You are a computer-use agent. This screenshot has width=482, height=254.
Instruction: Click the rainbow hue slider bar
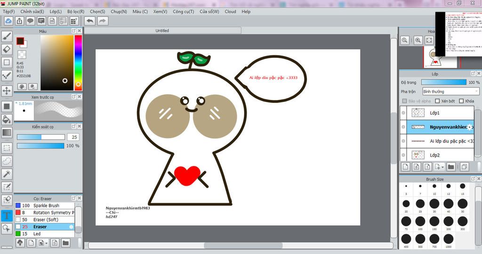(79, 63)
